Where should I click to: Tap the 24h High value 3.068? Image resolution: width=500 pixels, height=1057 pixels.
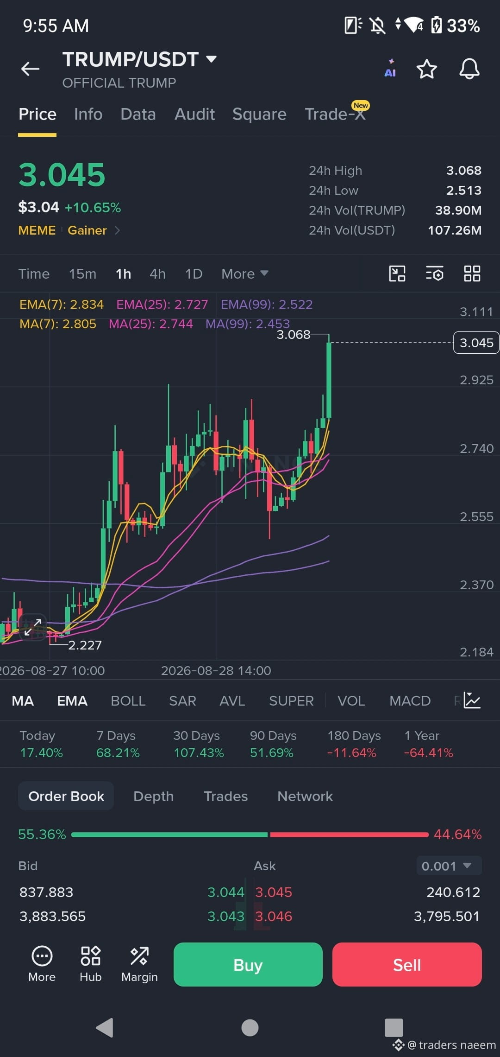click(463, 171)
